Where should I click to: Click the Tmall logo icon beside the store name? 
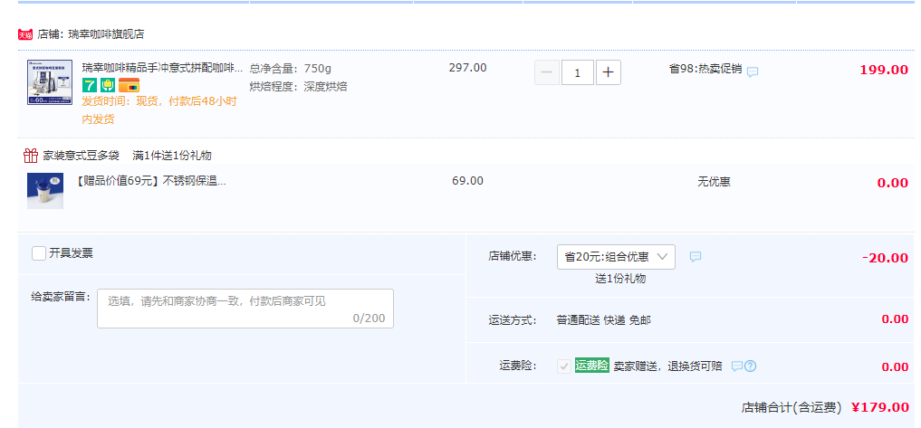(x=25, y=34)
